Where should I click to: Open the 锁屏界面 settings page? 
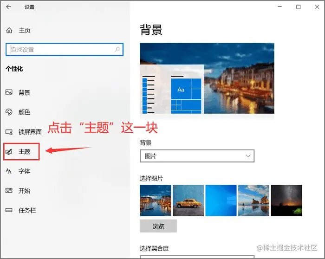click(30, 132)
